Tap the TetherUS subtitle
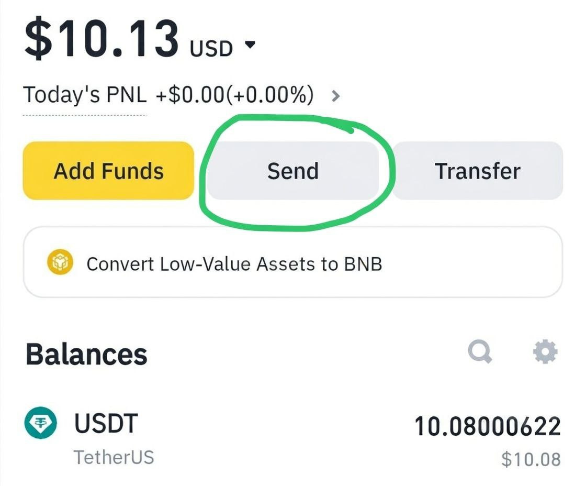The height and width of the screenshot is (486, 586). (x=114, y=457)
